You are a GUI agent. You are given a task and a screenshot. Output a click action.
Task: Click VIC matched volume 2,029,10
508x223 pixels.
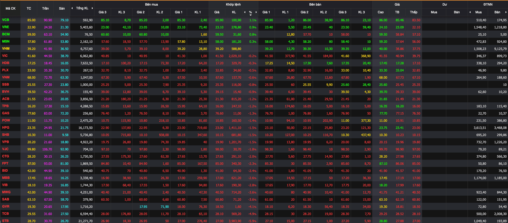[235, 56]
